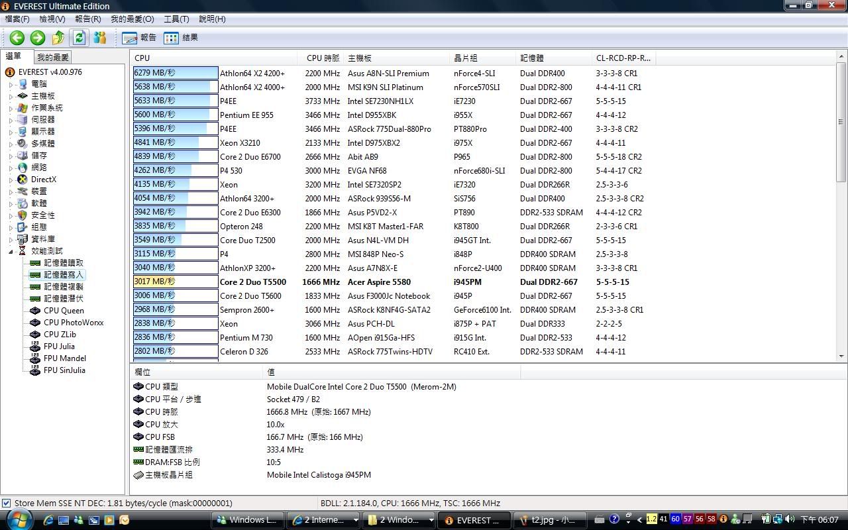Screen dimensions: 848x530
Task: Click the 4841 MB/秒 Xeon X3210 bar
Action: [x=176, y=143]
